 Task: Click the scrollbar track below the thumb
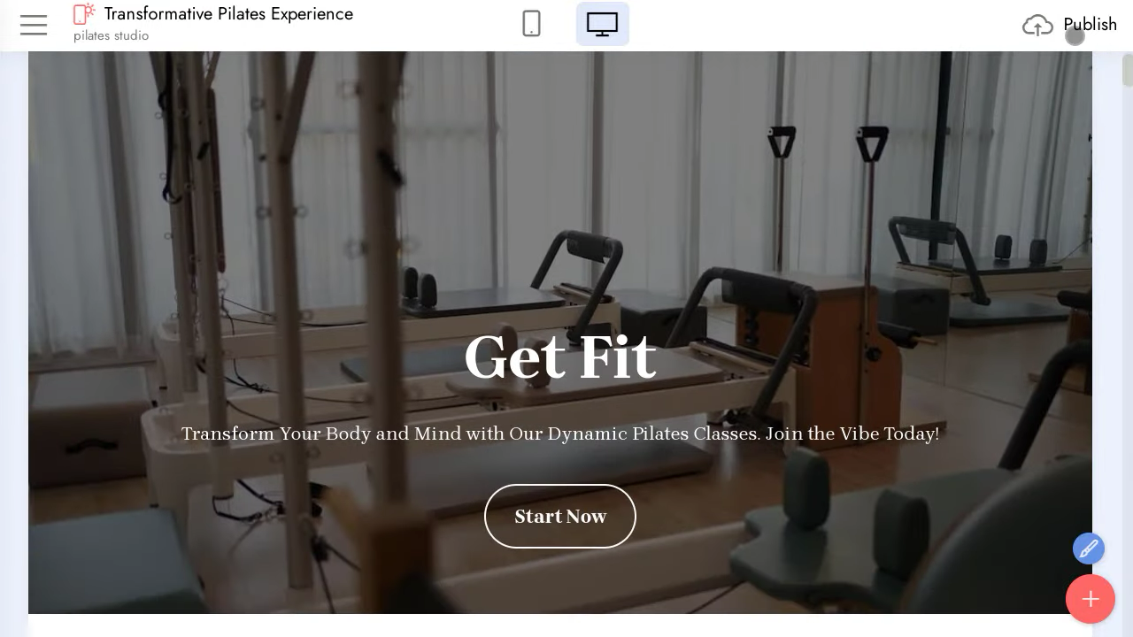click(1128, 354)
